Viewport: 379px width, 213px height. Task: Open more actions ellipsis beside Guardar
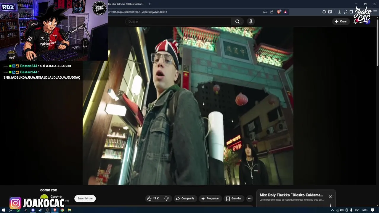coord(250,199)
